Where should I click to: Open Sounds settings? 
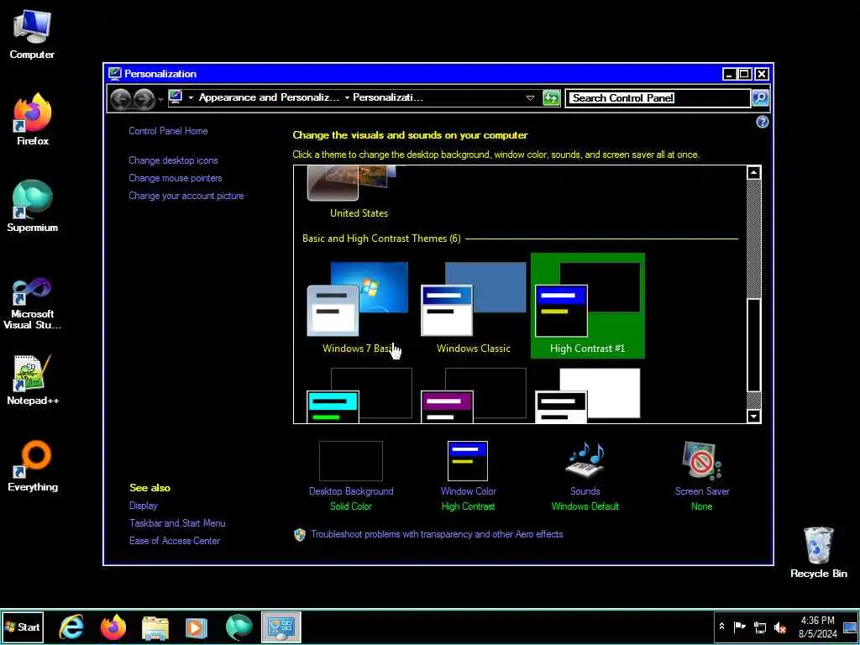click(x=585, y=476)
